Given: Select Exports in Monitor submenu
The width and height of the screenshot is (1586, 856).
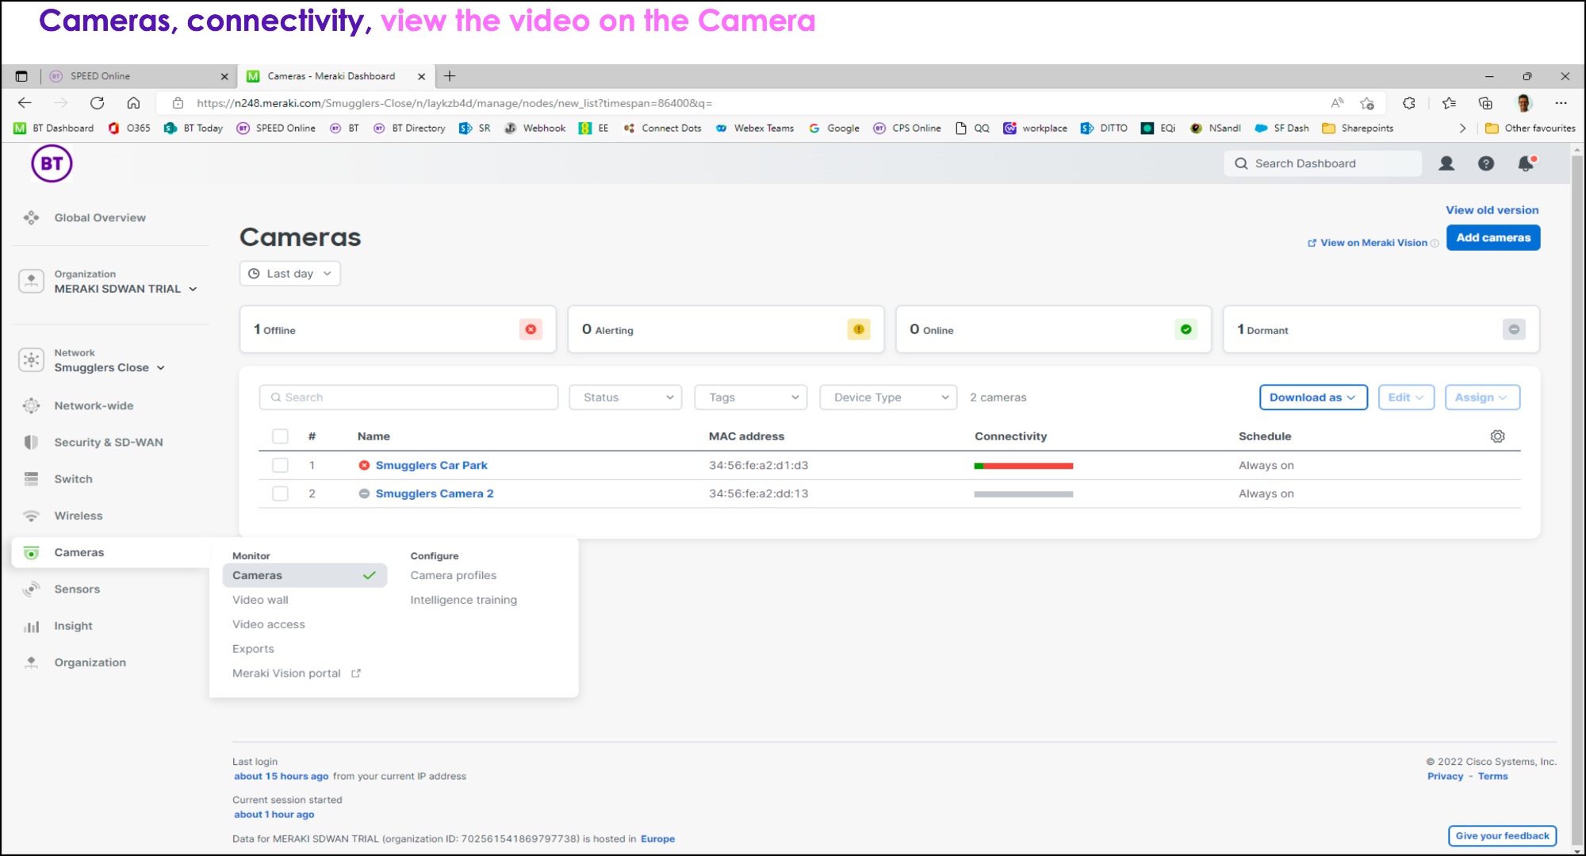Looking at the screenshot, I should tap(253, 649).
